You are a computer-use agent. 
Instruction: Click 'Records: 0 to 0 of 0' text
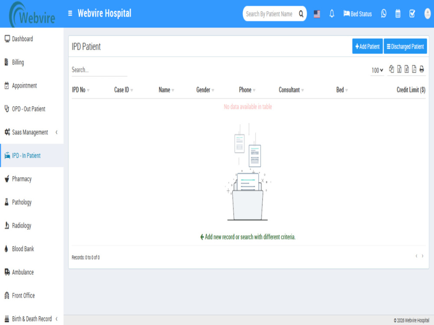(85, 257)
